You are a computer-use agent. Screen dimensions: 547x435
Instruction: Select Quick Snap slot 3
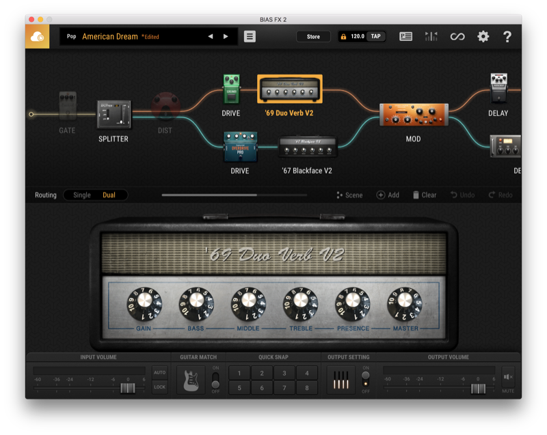pyautogui.click(x=284, y=373)
